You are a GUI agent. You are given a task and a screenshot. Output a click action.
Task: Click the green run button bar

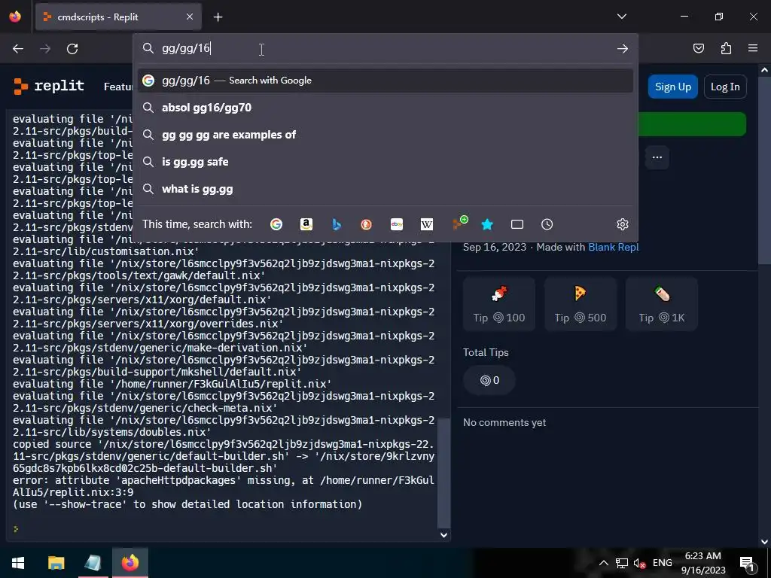click(692, 124)
